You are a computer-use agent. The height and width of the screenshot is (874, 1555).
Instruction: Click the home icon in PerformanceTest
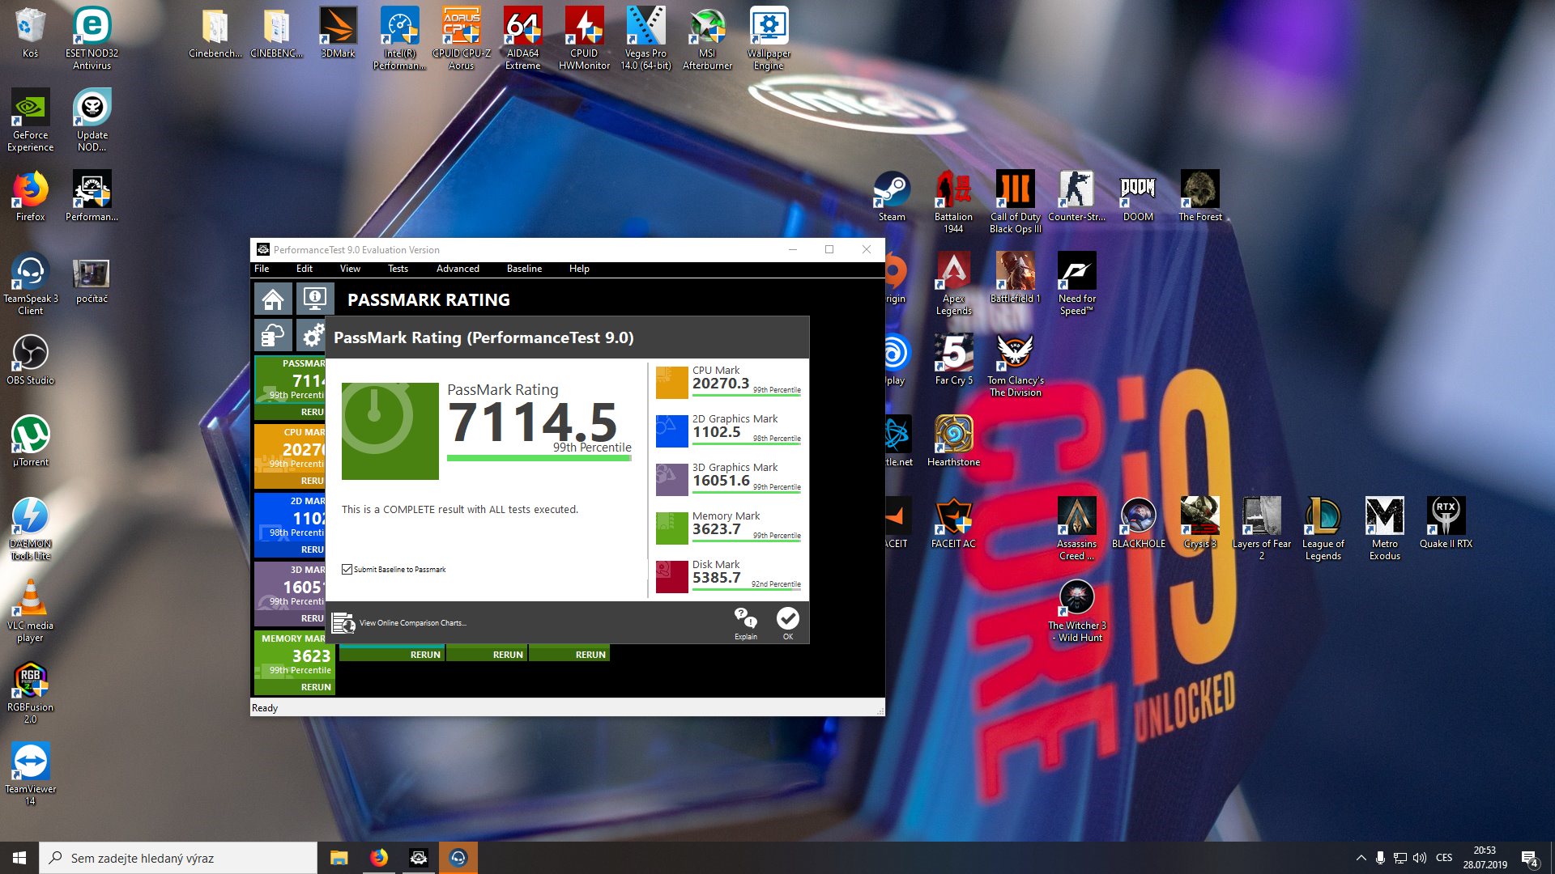(x=273, y=299)
